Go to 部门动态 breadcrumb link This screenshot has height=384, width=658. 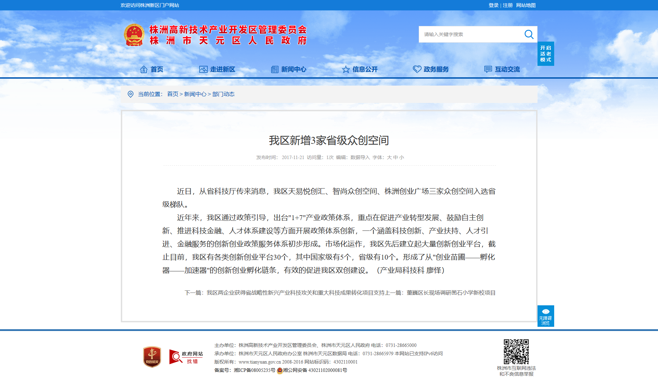(x=223, y=94)
